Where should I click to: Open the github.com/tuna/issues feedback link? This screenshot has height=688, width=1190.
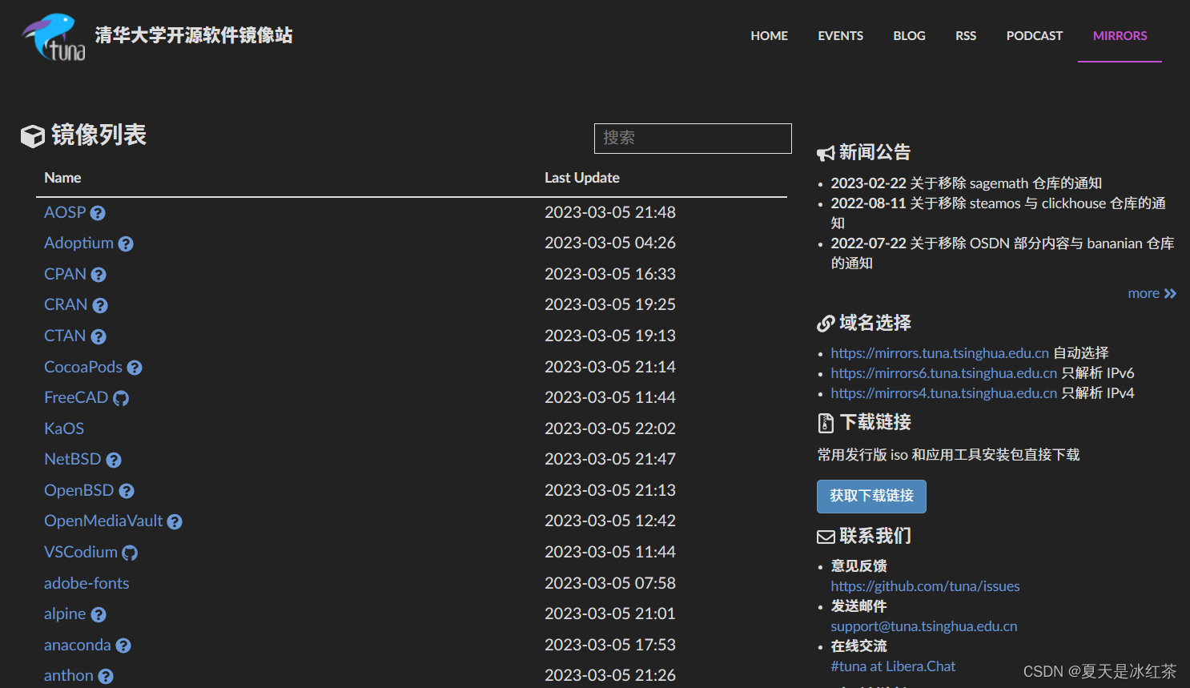click(x=925, y=586)
